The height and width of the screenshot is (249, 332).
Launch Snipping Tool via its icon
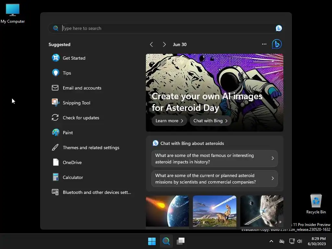[56, 103]
